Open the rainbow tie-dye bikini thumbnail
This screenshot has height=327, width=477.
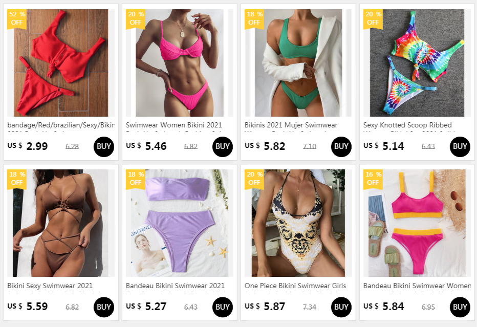(417, 63)
